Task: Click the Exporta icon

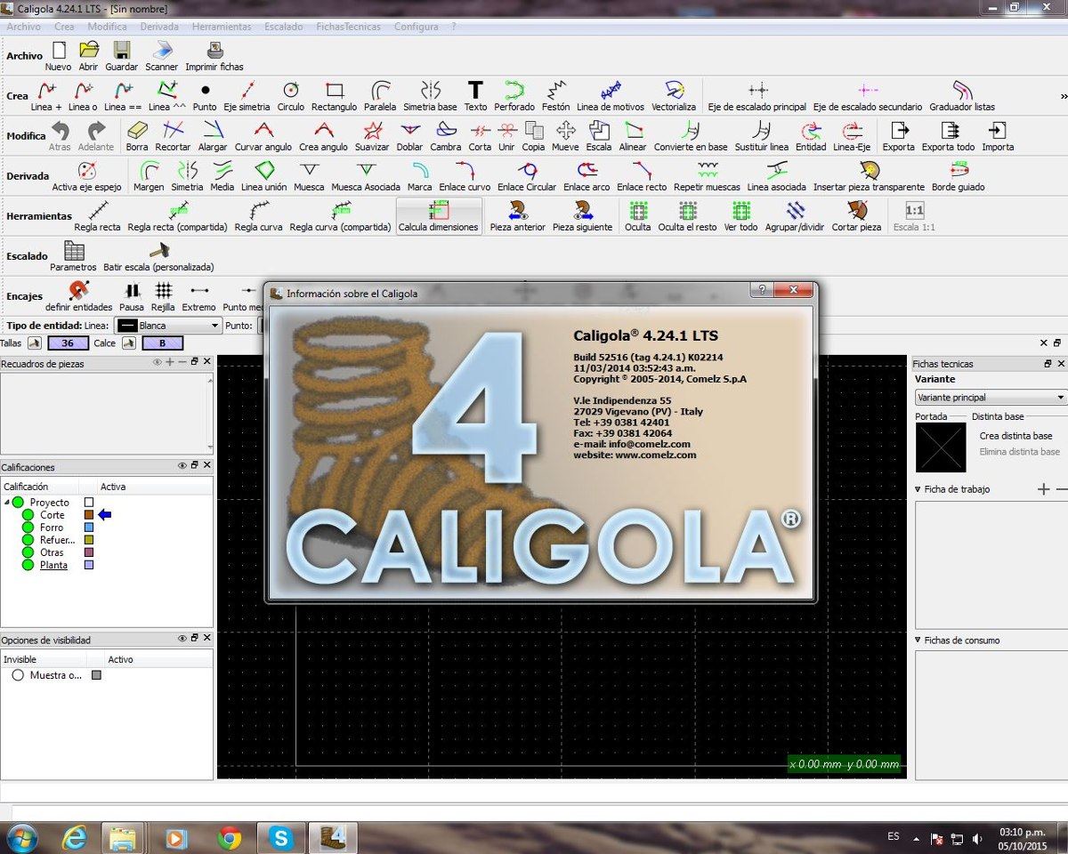Action: pyautogui.click(x=899, y=130)
